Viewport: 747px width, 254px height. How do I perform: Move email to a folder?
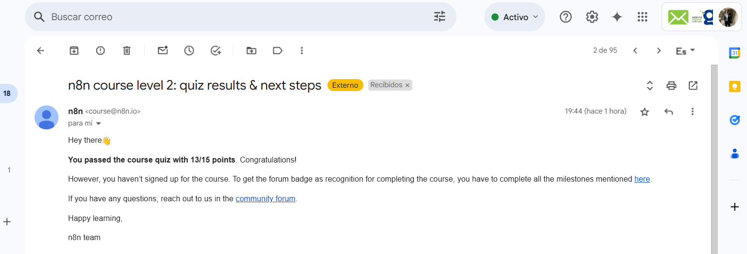[x=251, y=50]
